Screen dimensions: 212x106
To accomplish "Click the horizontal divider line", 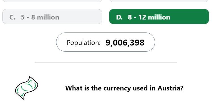I will click(106, 62).
